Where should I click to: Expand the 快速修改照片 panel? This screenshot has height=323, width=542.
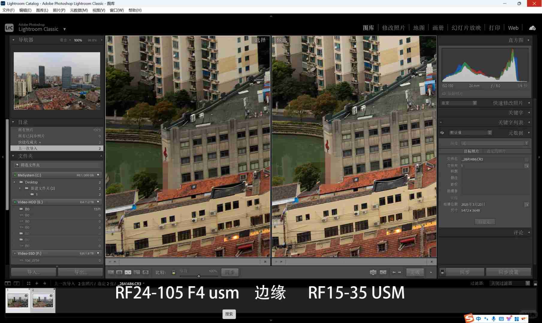tap(529, 103)
